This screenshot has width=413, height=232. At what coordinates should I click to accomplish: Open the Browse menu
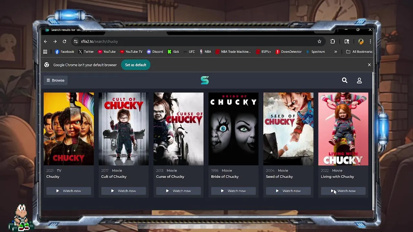[x=55, y=80]
